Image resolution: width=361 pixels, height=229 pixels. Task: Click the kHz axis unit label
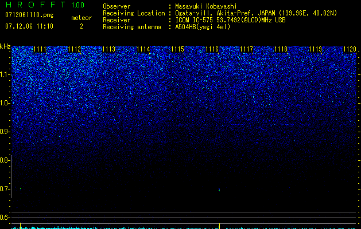coord(5,46)
